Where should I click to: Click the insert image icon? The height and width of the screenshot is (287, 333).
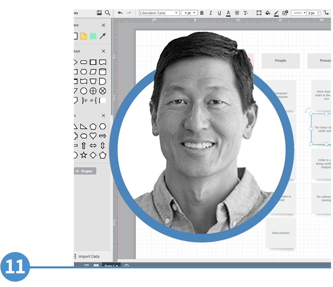click(99, 13)
